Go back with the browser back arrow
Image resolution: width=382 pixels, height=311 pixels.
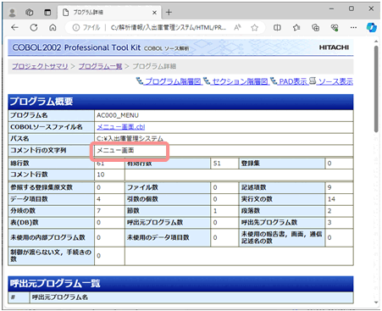point(14,27)
